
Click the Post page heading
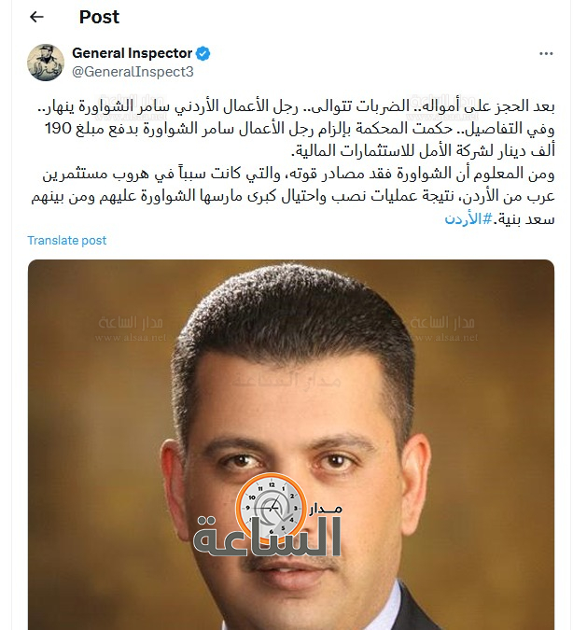click(99, 17)
